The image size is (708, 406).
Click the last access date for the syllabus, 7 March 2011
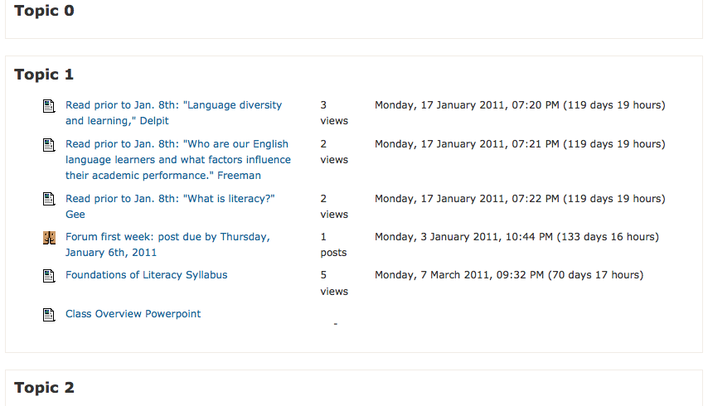pos(509,275)
